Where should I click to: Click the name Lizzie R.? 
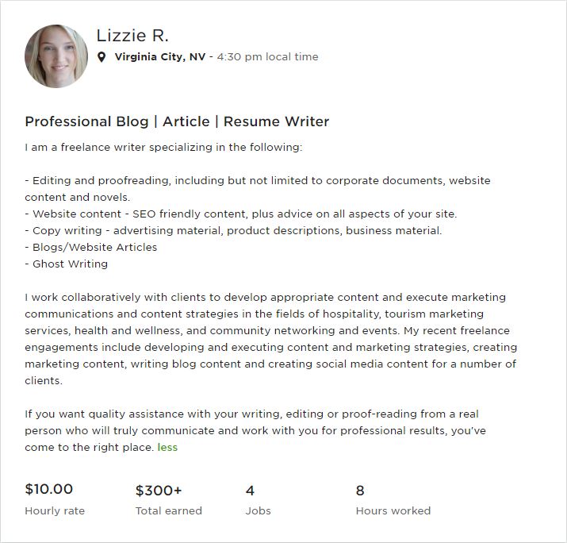132,36
